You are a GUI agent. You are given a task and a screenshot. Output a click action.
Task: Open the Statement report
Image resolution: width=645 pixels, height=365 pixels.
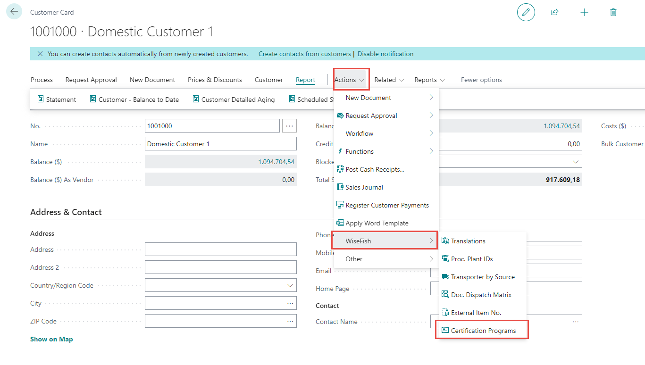point(57,100)
